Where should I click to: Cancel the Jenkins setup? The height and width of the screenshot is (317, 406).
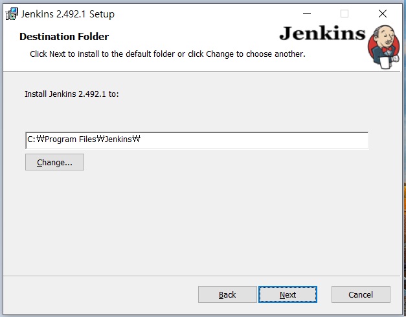tap(361, 294)
